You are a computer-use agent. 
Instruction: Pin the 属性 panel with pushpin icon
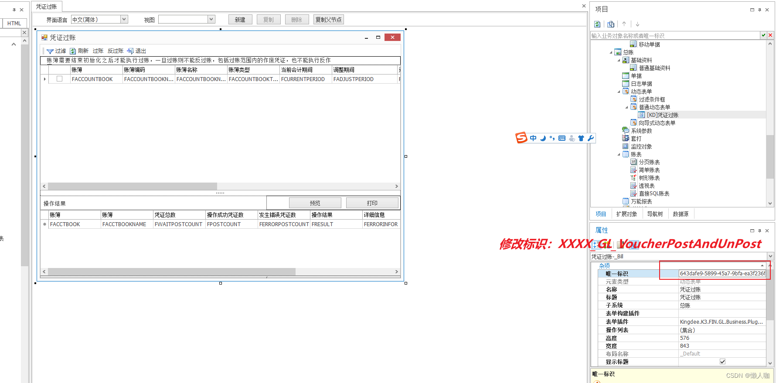coord(759,230)
